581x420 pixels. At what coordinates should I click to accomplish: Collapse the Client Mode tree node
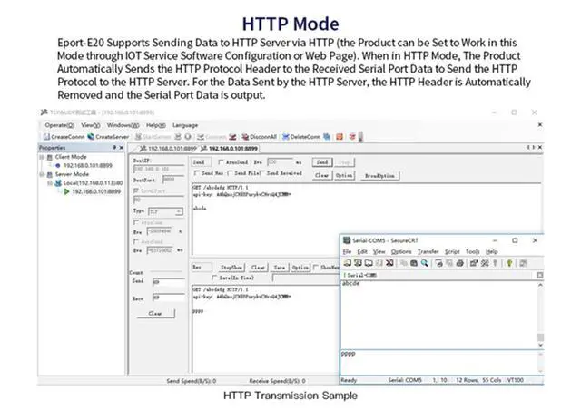pyautogui.click(x=42, y=157)
